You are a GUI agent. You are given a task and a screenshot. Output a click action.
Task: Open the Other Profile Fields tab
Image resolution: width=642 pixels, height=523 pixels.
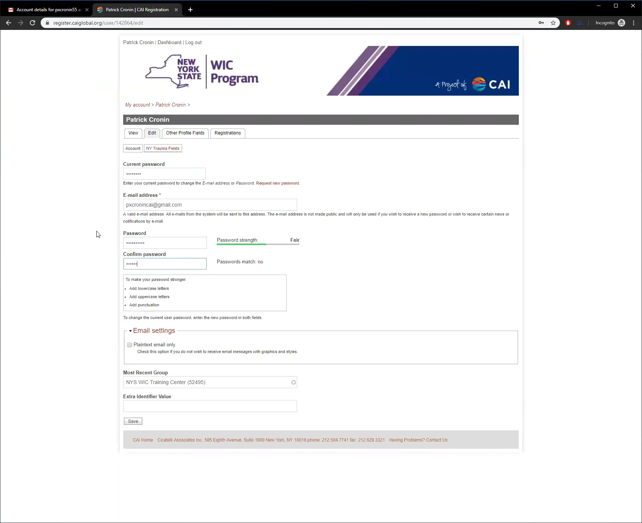point(185,133)
